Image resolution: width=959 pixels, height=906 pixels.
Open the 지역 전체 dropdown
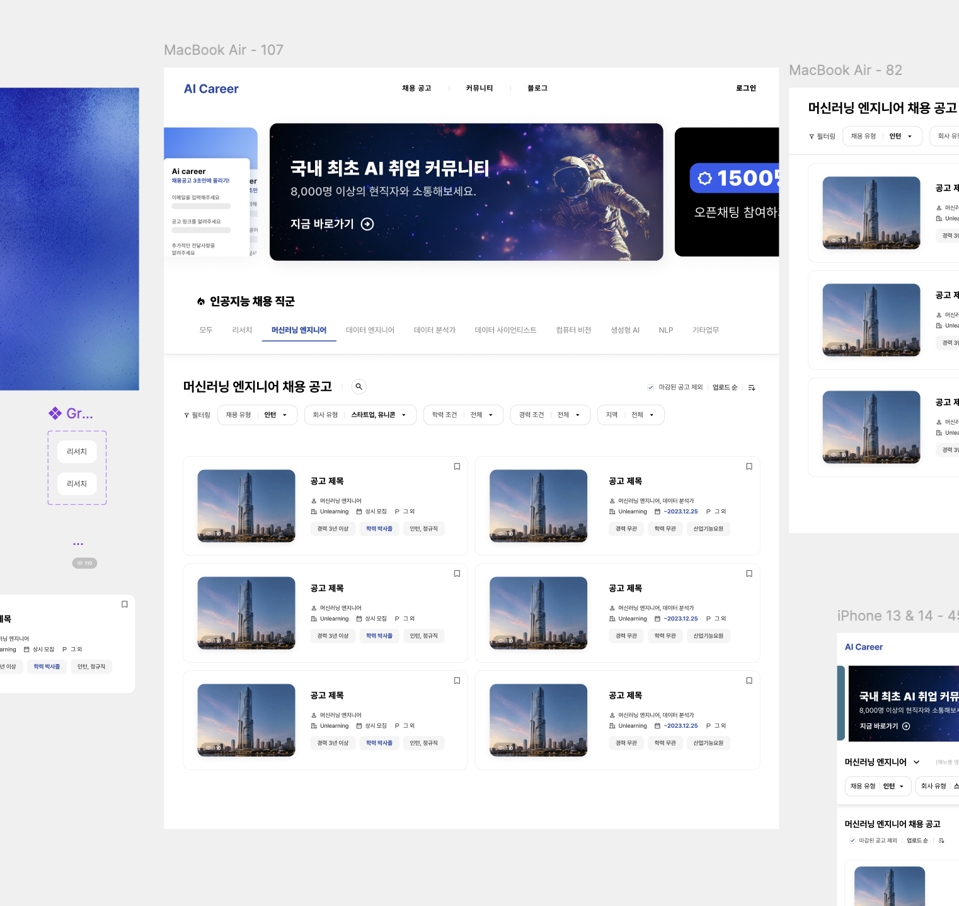coord(631,415)
